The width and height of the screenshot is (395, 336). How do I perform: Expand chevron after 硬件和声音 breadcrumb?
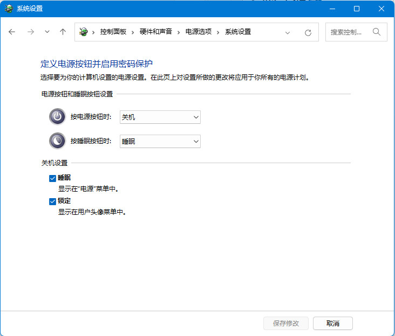pos(179,32)
